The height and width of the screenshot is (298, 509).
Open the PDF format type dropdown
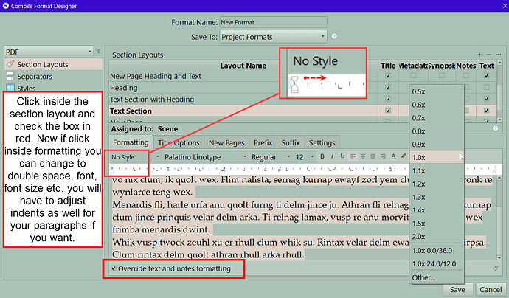[49, 52]
